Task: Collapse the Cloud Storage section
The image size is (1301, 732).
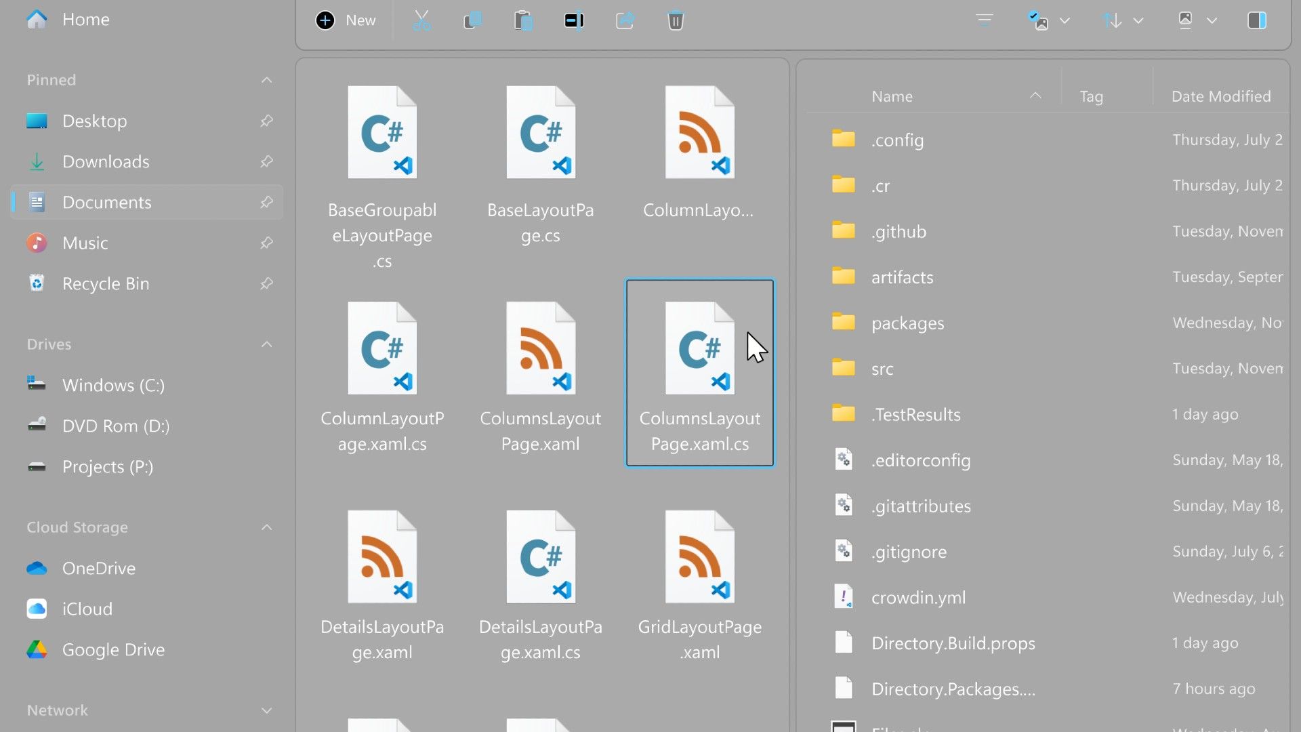Action: (267, 527)
